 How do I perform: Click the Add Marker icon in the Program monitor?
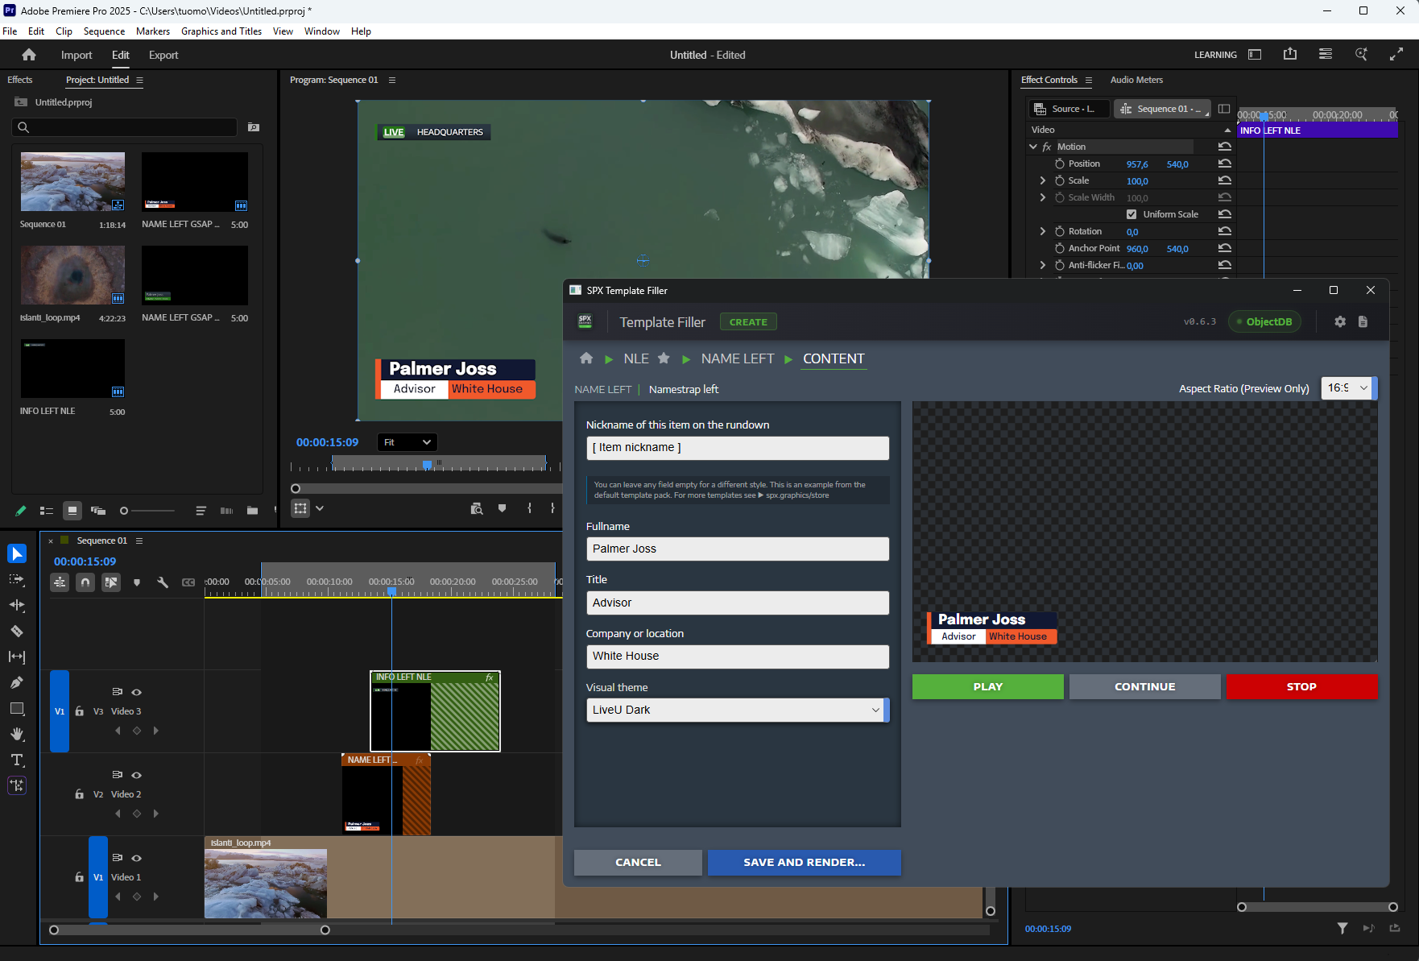[503, 509]
